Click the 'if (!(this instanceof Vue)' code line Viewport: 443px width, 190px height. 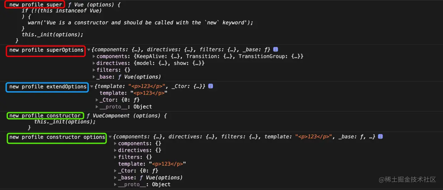point(62,11)
